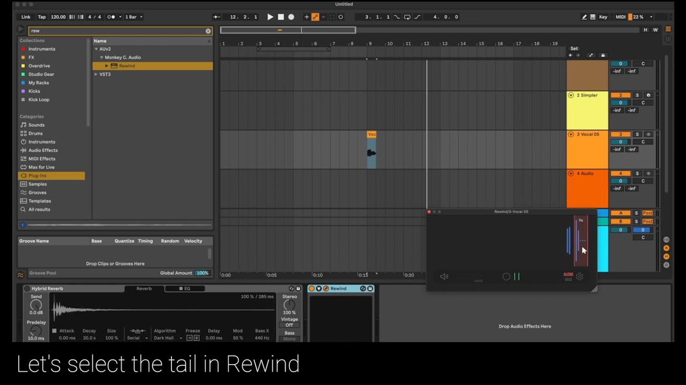
Task: Select the Kick Loop collection
Action: [39, 99]
